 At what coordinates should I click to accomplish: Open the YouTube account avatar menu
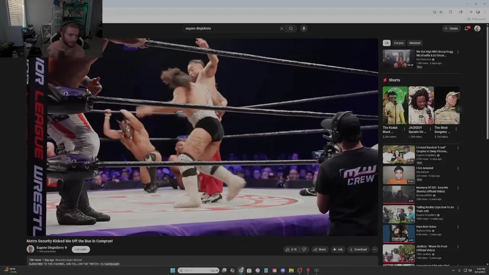coord(477,28)
